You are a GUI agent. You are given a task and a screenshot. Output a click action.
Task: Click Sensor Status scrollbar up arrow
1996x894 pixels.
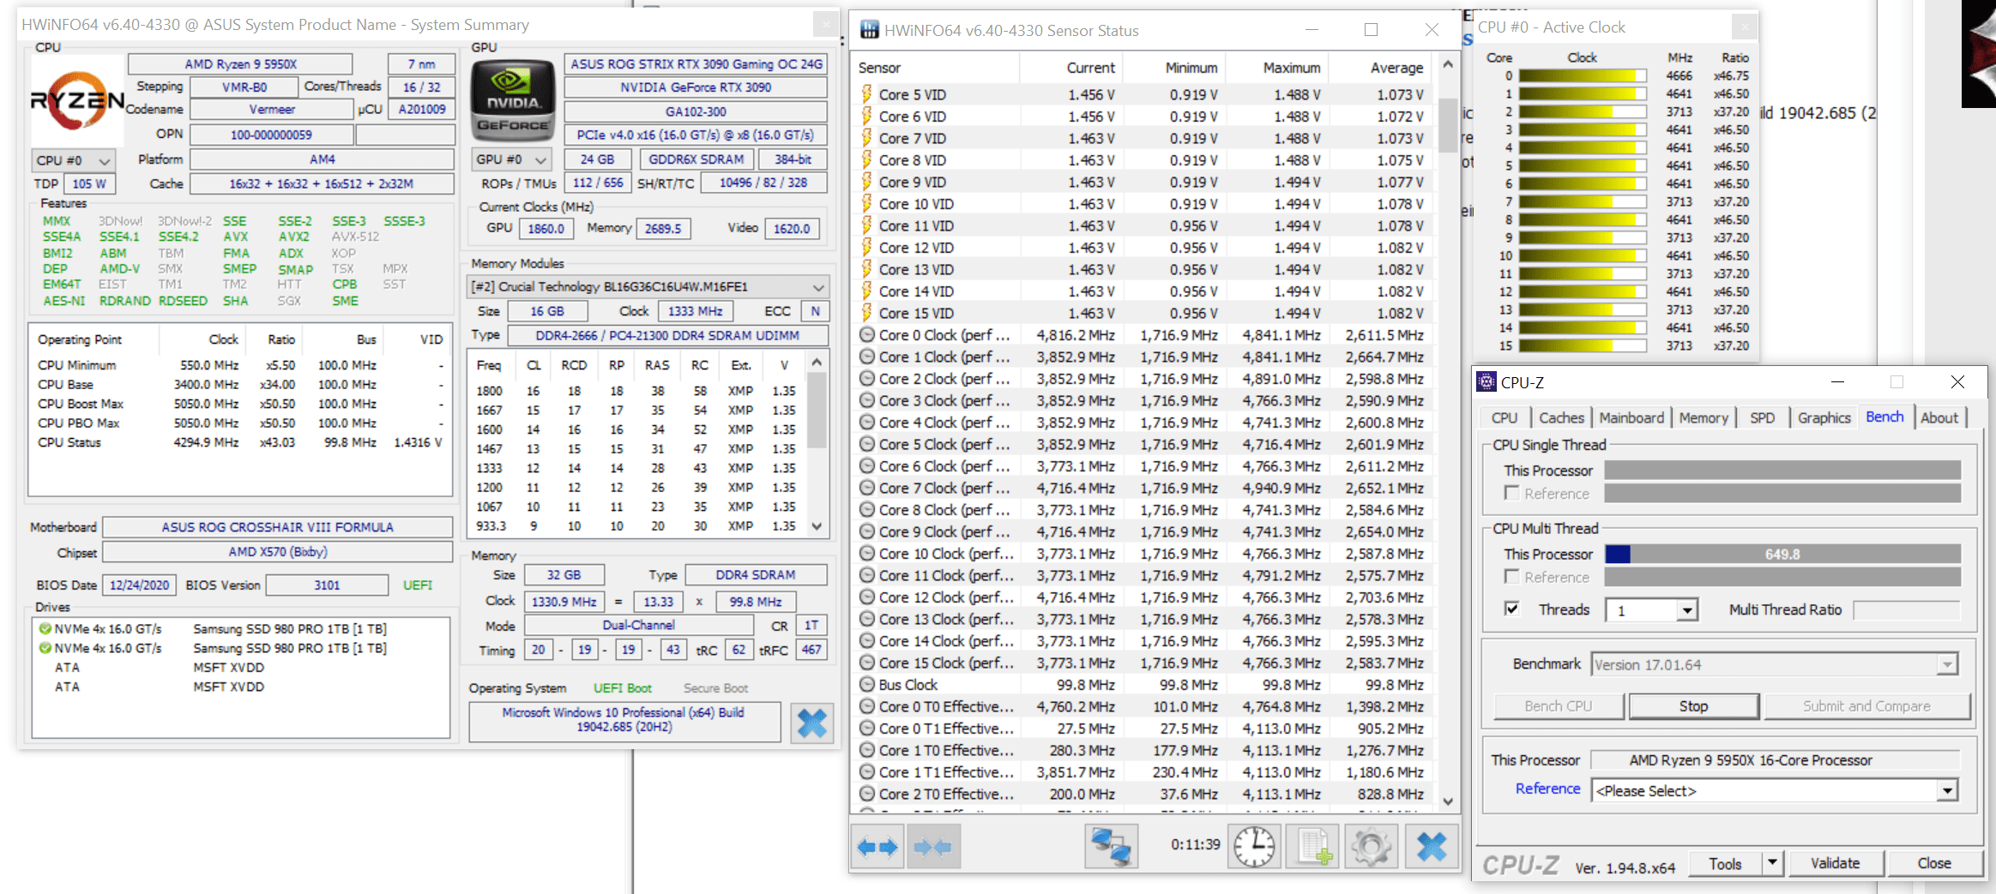click(1448, 64)
